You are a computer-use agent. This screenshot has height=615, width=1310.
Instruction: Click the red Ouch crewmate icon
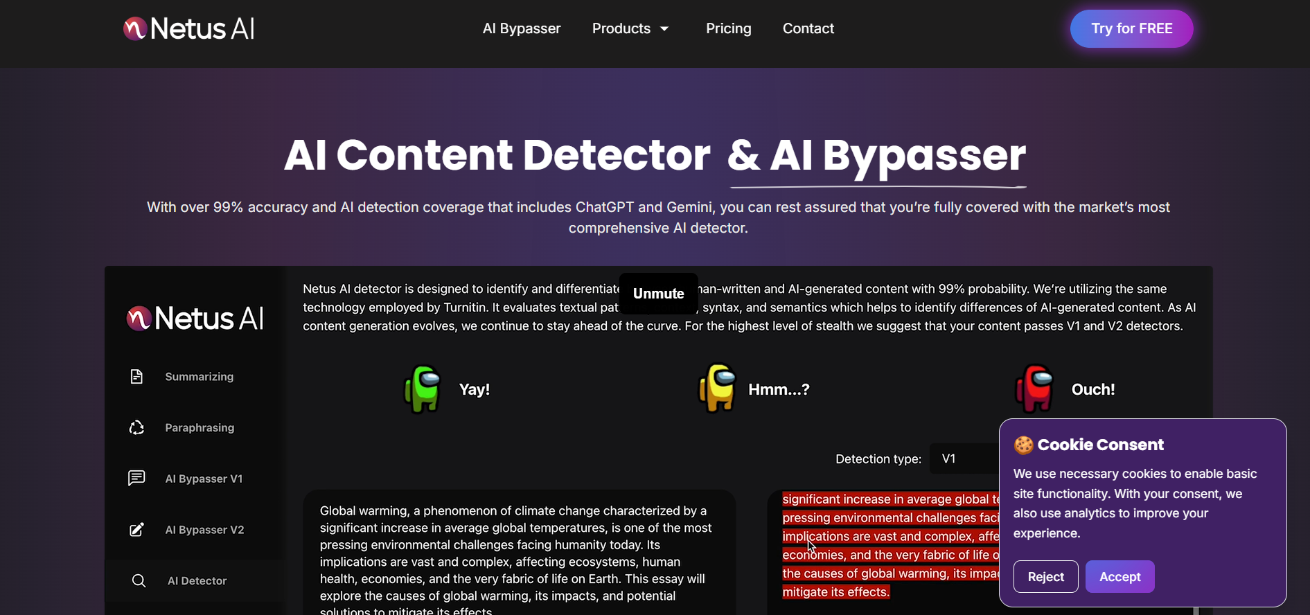tap(1034, 389)
